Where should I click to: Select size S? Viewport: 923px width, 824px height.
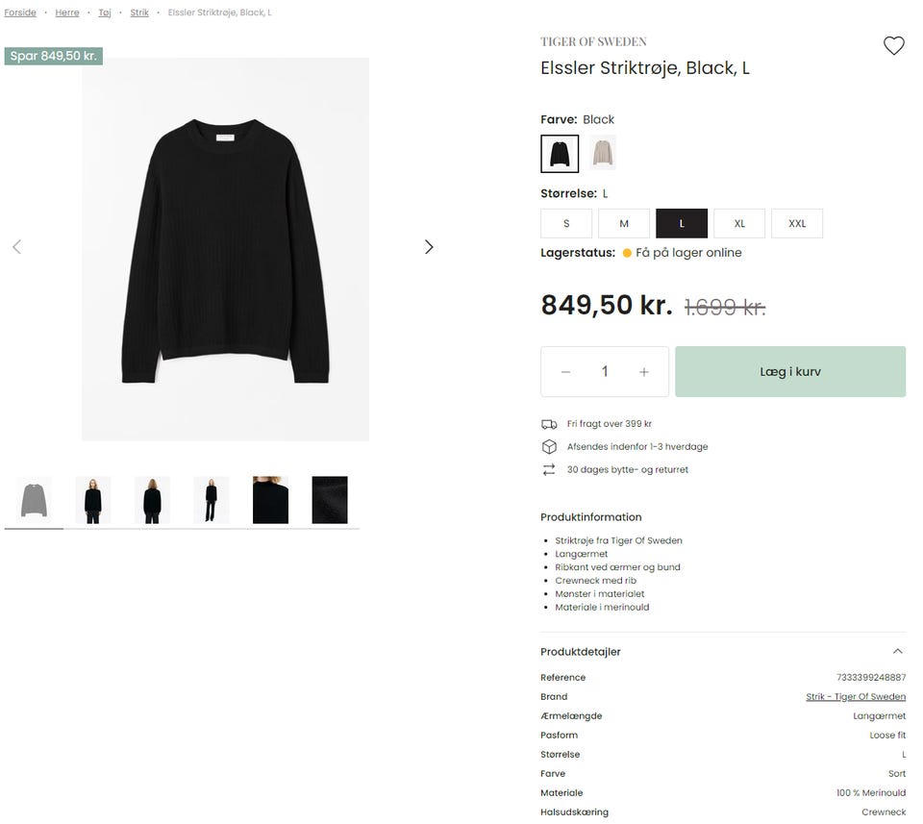[x=566, y=223]
